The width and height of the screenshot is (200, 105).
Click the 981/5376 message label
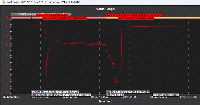click(59, 95)
